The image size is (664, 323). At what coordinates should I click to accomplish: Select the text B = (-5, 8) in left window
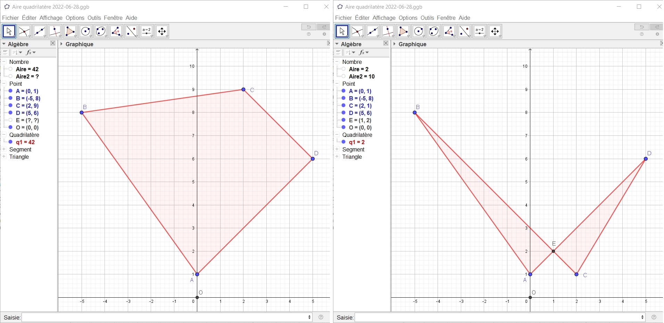pos(28,98)
